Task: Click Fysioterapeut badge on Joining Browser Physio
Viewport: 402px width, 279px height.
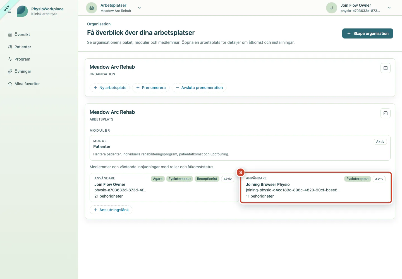Action: click(x=358, y=179)
